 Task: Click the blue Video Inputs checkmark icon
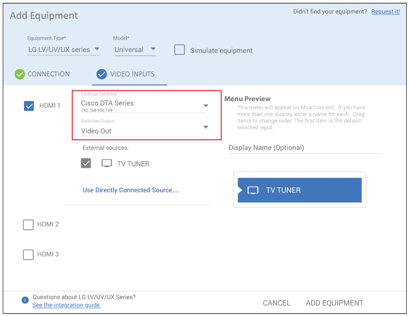101,74
